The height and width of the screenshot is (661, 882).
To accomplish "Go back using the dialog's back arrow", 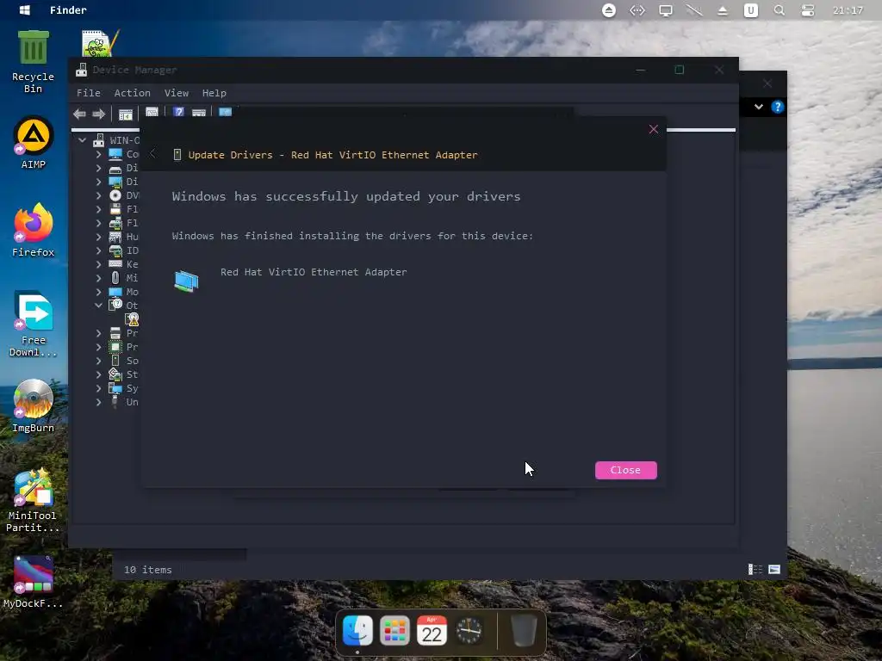I will [153, 153].
